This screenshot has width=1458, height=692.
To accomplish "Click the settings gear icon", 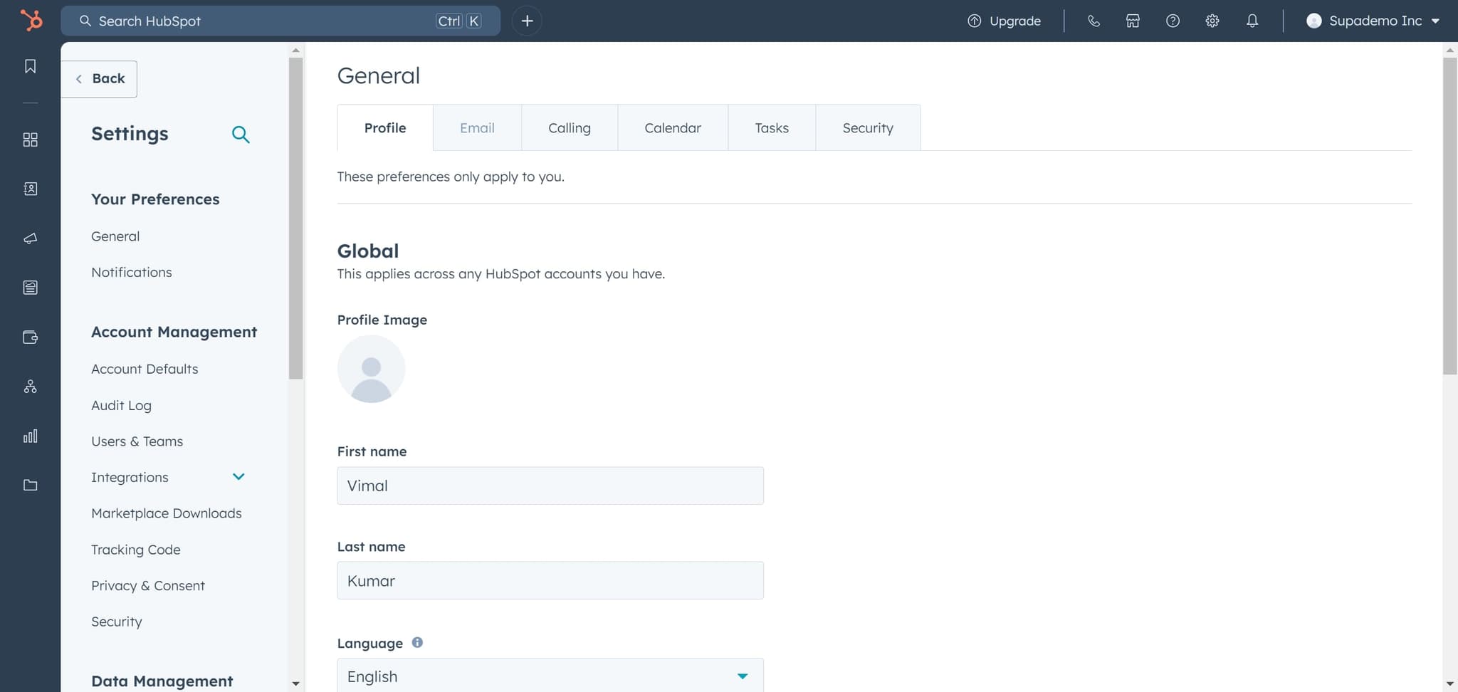I will click(x=1212, y=21).
